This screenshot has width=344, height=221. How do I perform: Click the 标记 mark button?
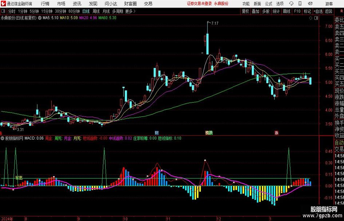pos(307,11)
